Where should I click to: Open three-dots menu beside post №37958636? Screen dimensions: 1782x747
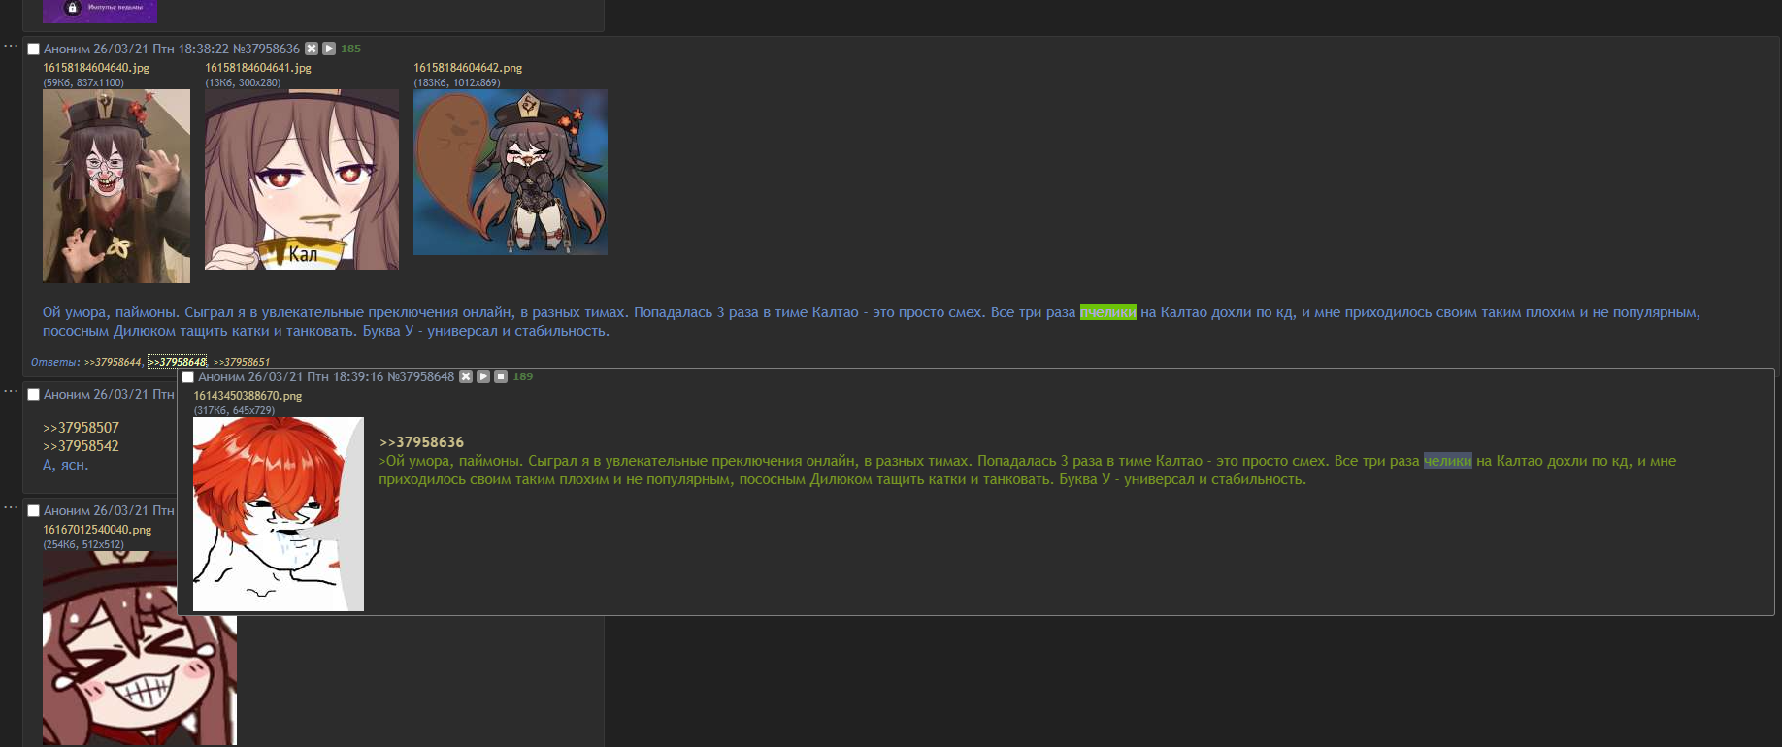(11, 46)
